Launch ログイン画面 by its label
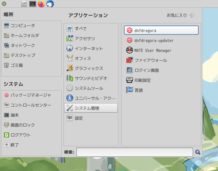 [x=147, y=70]
